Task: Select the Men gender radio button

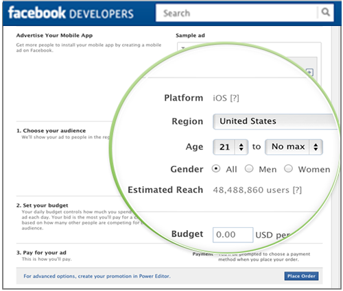Action: tap(249, 169)
